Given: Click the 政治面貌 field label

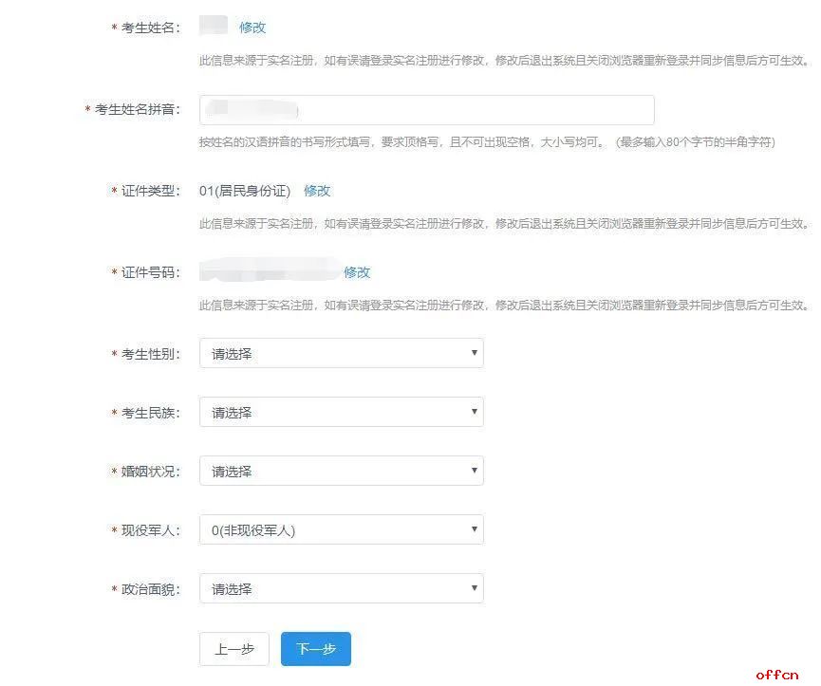Looking at the screenshot, I should click(x=150, y=589).
